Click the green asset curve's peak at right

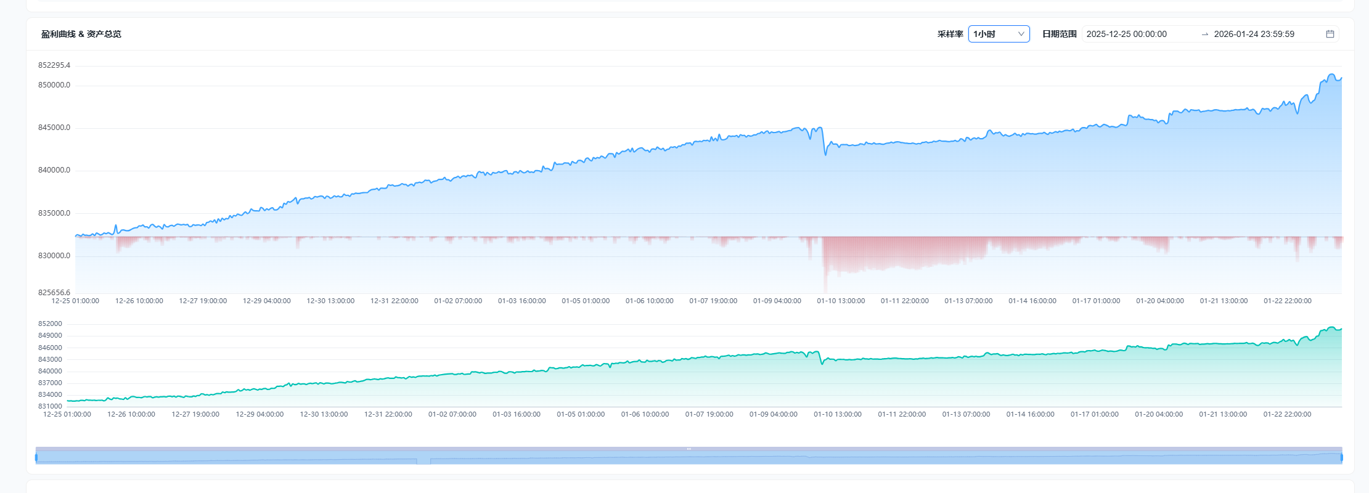[1332, 327]
